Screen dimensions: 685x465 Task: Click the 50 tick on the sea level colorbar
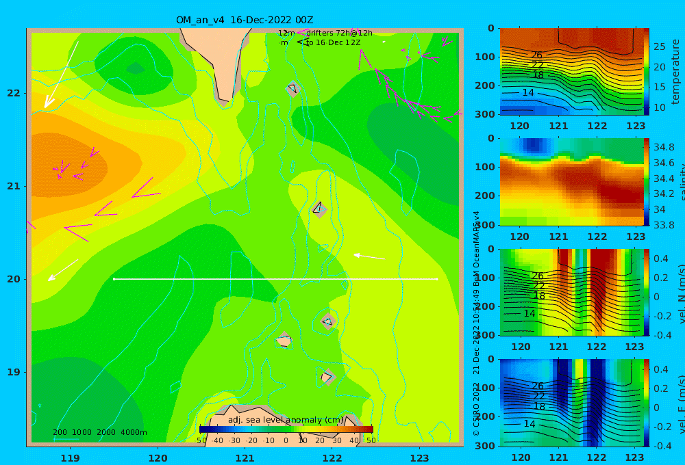[371, 440]
